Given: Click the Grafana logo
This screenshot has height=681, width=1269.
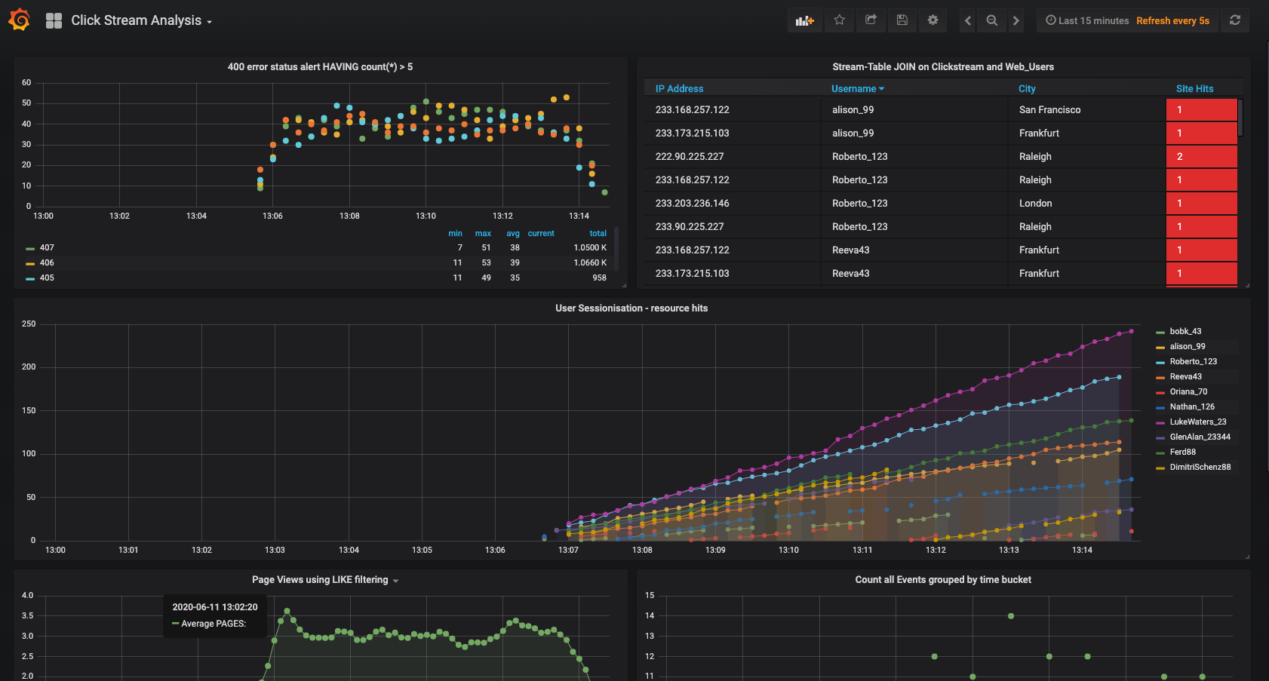Looking at the screenshot, I should [x=20, y=20].
